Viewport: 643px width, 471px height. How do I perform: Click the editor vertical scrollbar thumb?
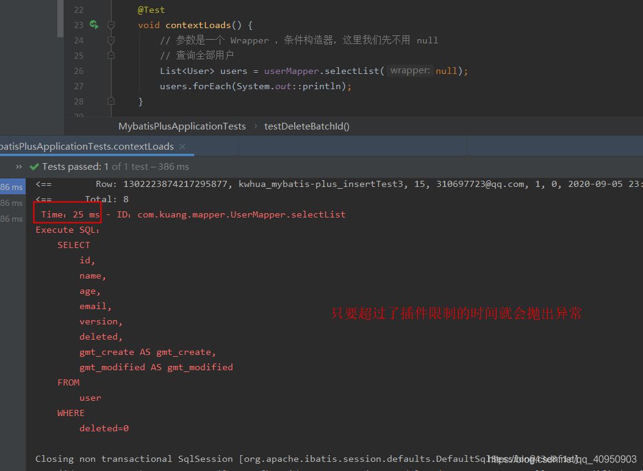[60, 18]
